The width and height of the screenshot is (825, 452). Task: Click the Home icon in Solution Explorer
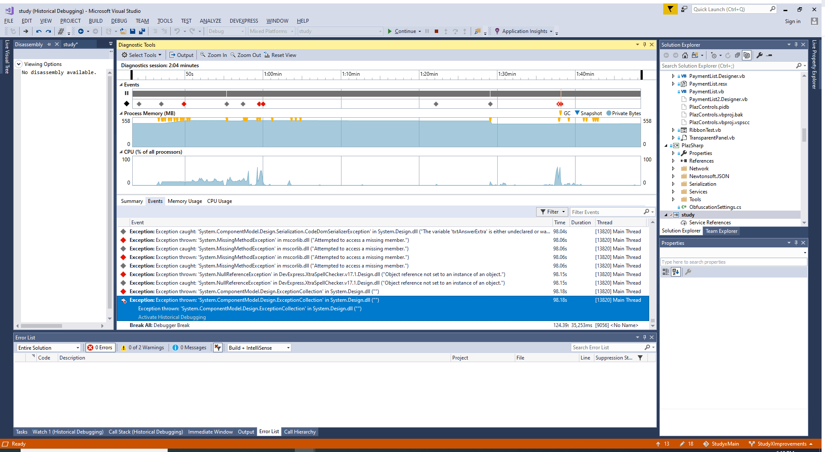(x=685, y=55)
